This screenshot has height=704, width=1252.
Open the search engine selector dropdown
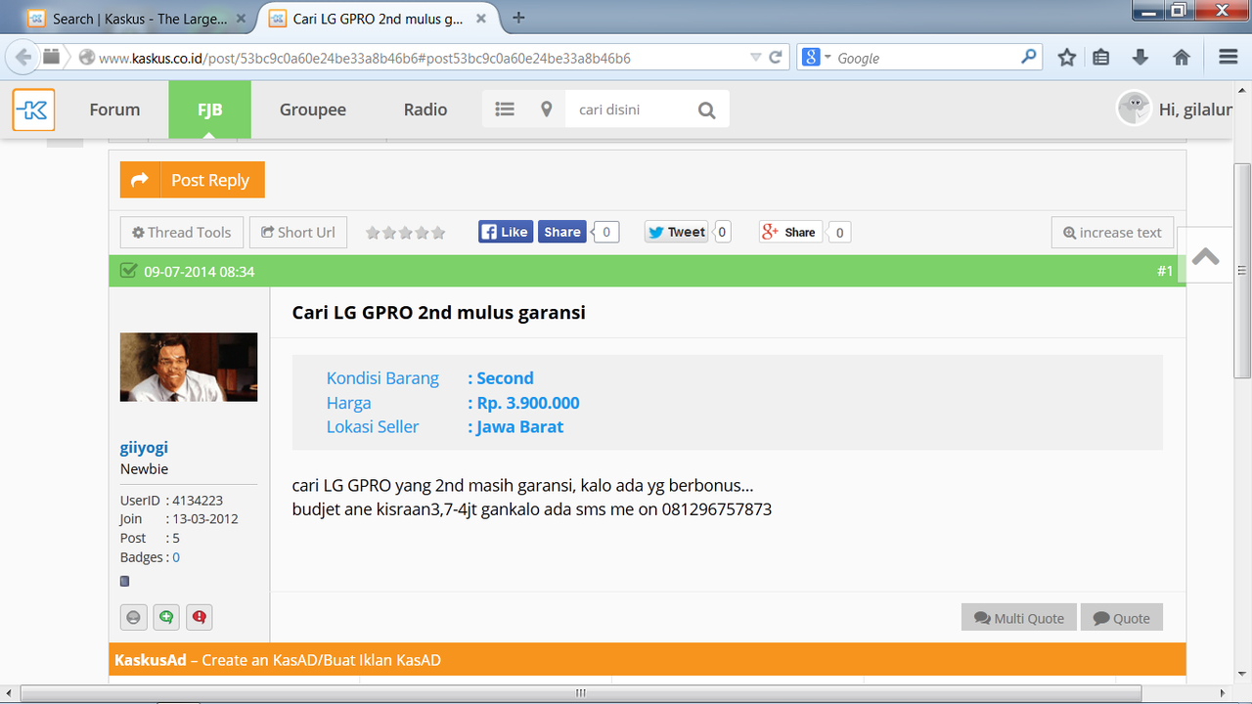[x=817, y=58]
